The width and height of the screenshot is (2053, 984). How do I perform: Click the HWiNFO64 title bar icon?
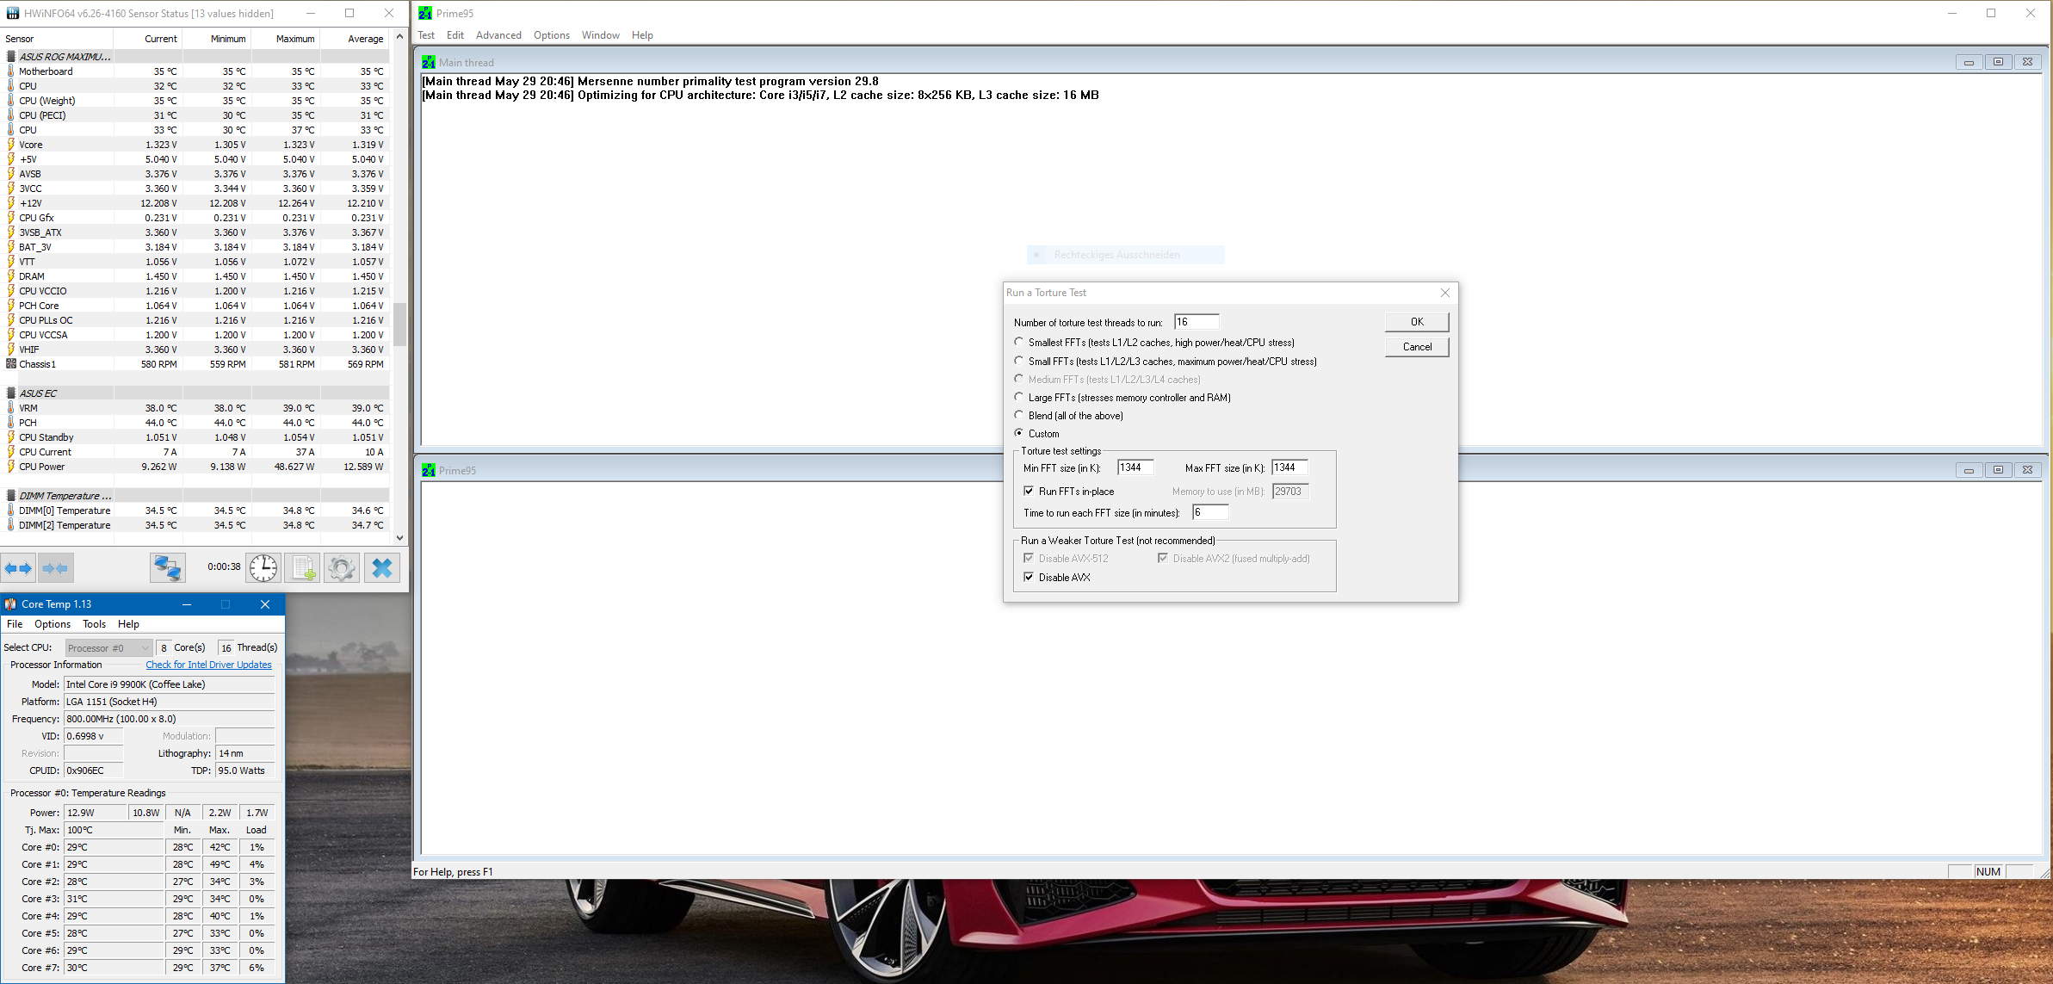point(12,13)
